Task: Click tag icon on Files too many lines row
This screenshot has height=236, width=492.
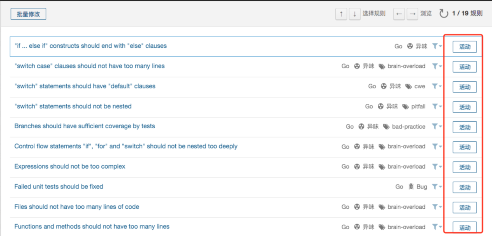Action: point(382,207)
